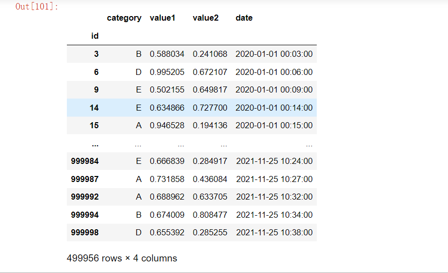
Task: Click category A in row 15
Action: click(x=139, y=125)
